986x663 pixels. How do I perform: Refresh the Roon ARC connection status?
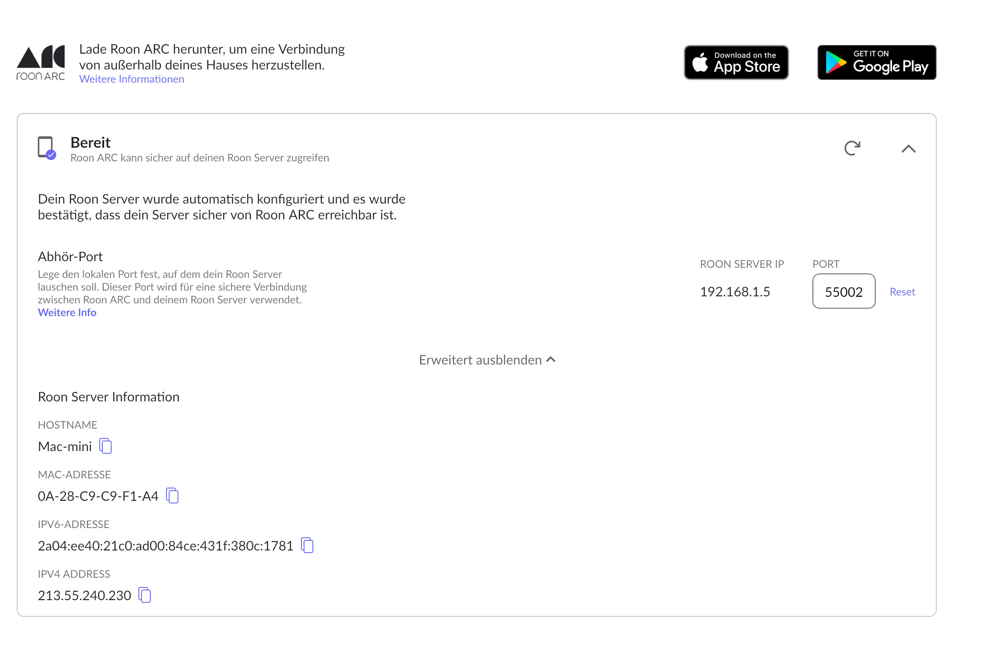(852, 148)
